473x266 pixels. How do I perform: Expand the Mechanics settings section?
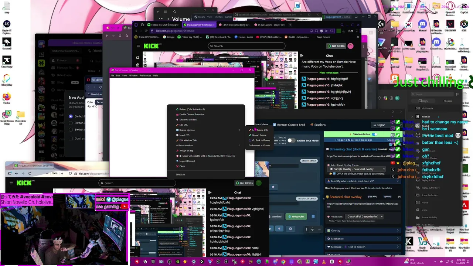tap(363, 239)
